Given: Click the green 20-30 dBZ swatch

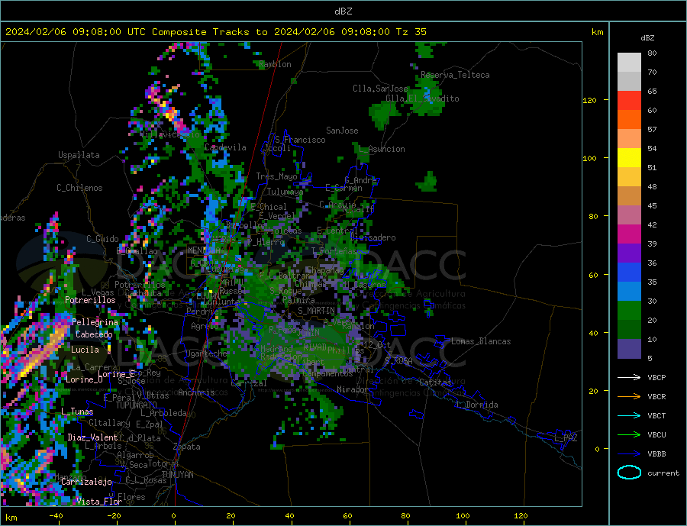Looking at the screenshot, I should 629,311.
